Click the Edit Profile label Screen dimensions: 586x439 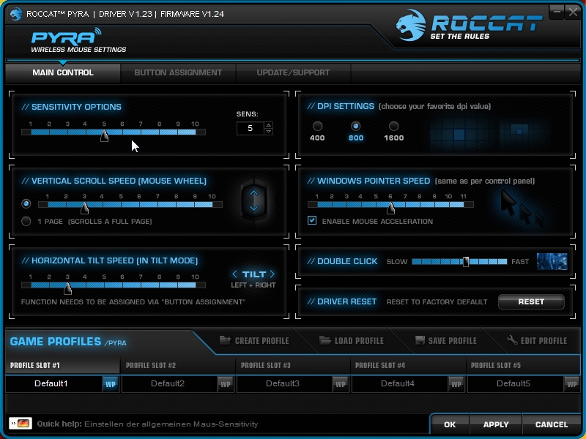click(544, 340)
